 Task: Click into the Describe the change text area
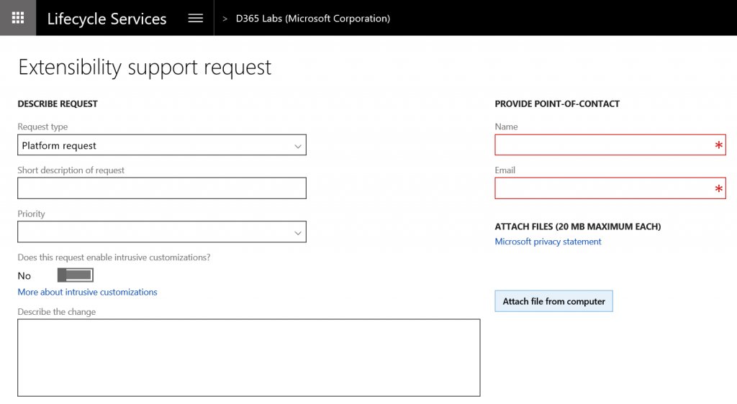[248, 357]
